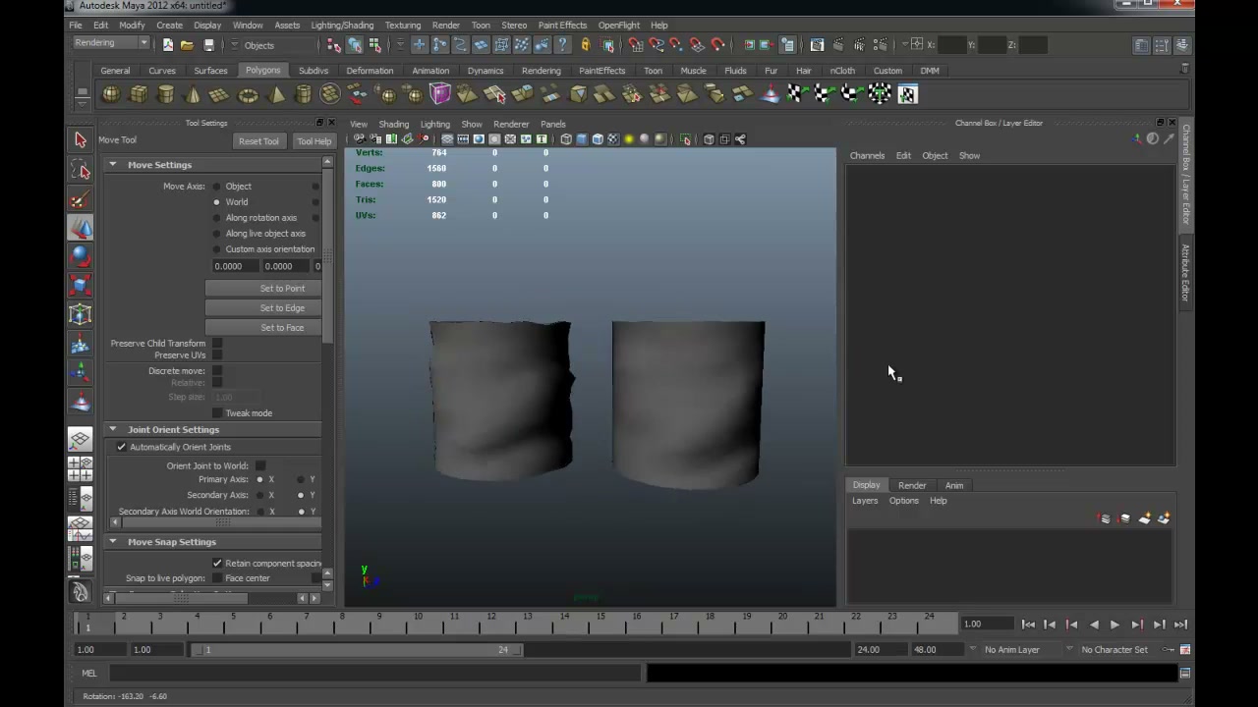
Task: Click Set to Edge button
Action: click(x=263, y=308)
